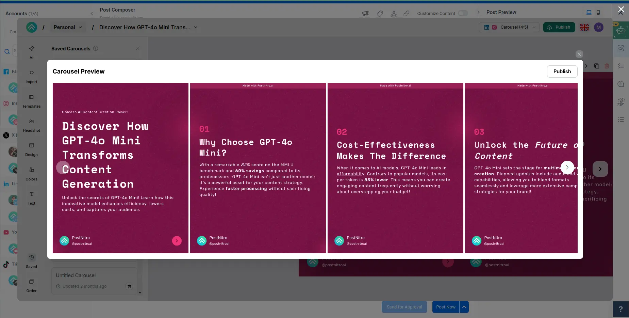Open the Saved carousels icon
This screenshot has height=318, width=629.
pyautogui.click(x=31, y=261)
